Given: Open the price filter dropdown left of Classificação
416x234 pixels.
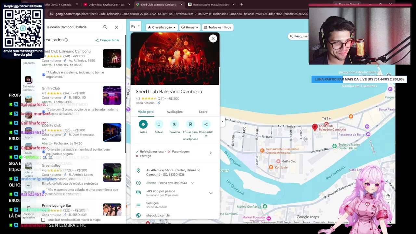Looking at the screenshot, I should [135, 27].
